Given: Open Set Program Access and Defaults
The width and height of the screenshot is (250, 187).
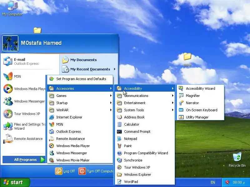Looking at the screenshot, I should coord(80,79).
